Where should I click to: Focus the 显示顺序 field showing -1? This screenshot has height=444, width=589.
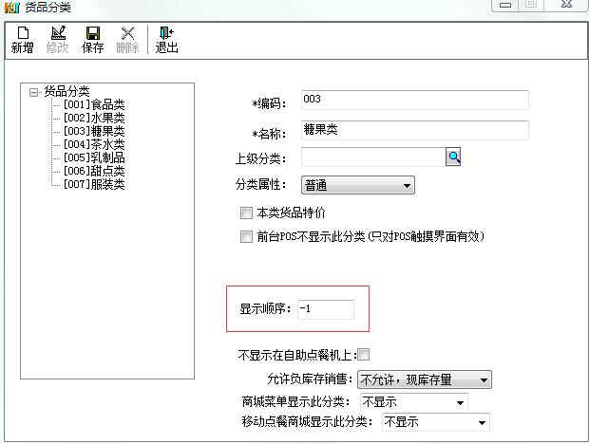click(326, 309)
